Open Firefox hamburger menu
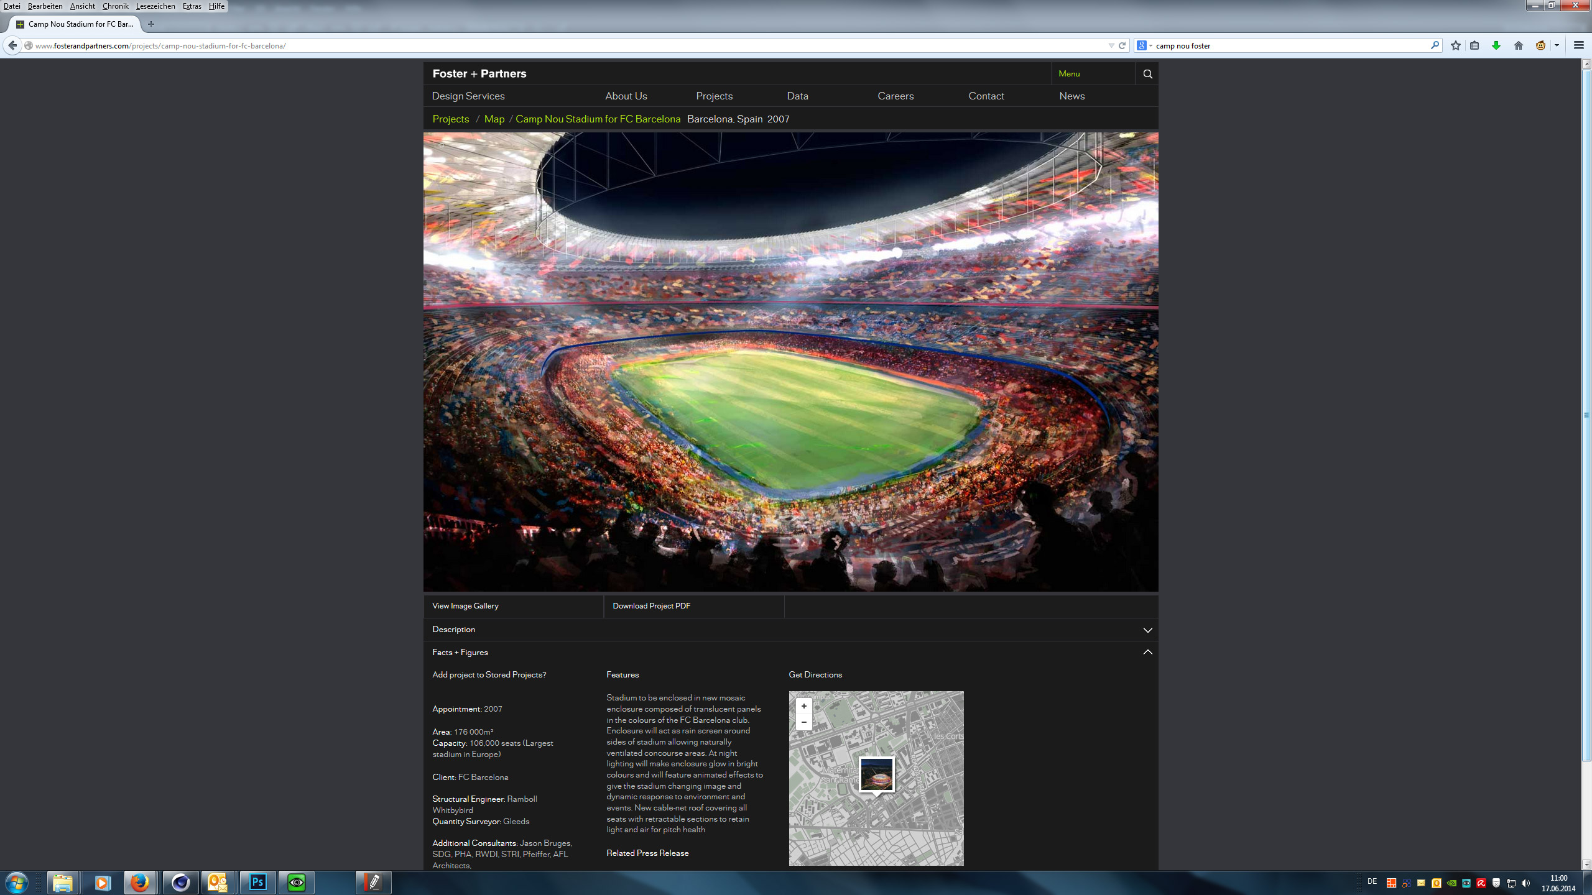 [1579, 45]
